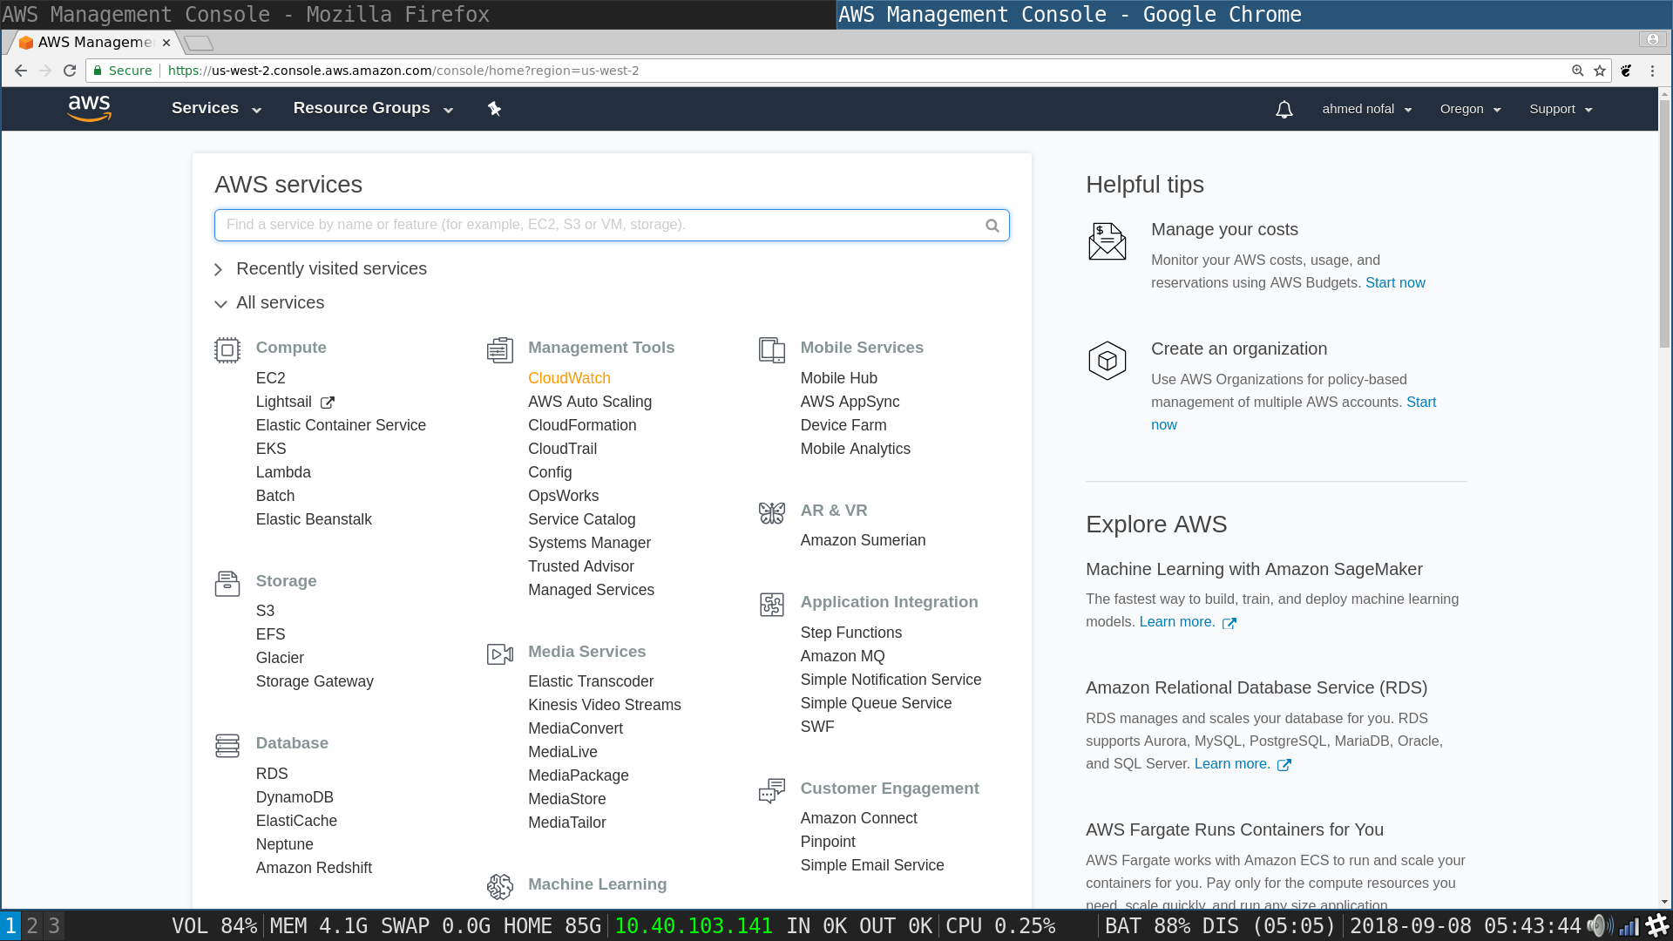Click the bookmark star in address bar
The width and height of the screenshot is (1673, 941).
(1600, 71)
